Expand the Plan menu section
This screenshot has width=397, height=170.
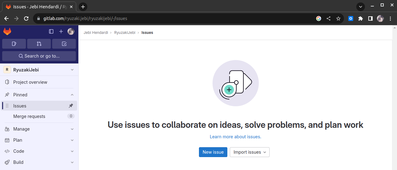(x=72, y=140)
